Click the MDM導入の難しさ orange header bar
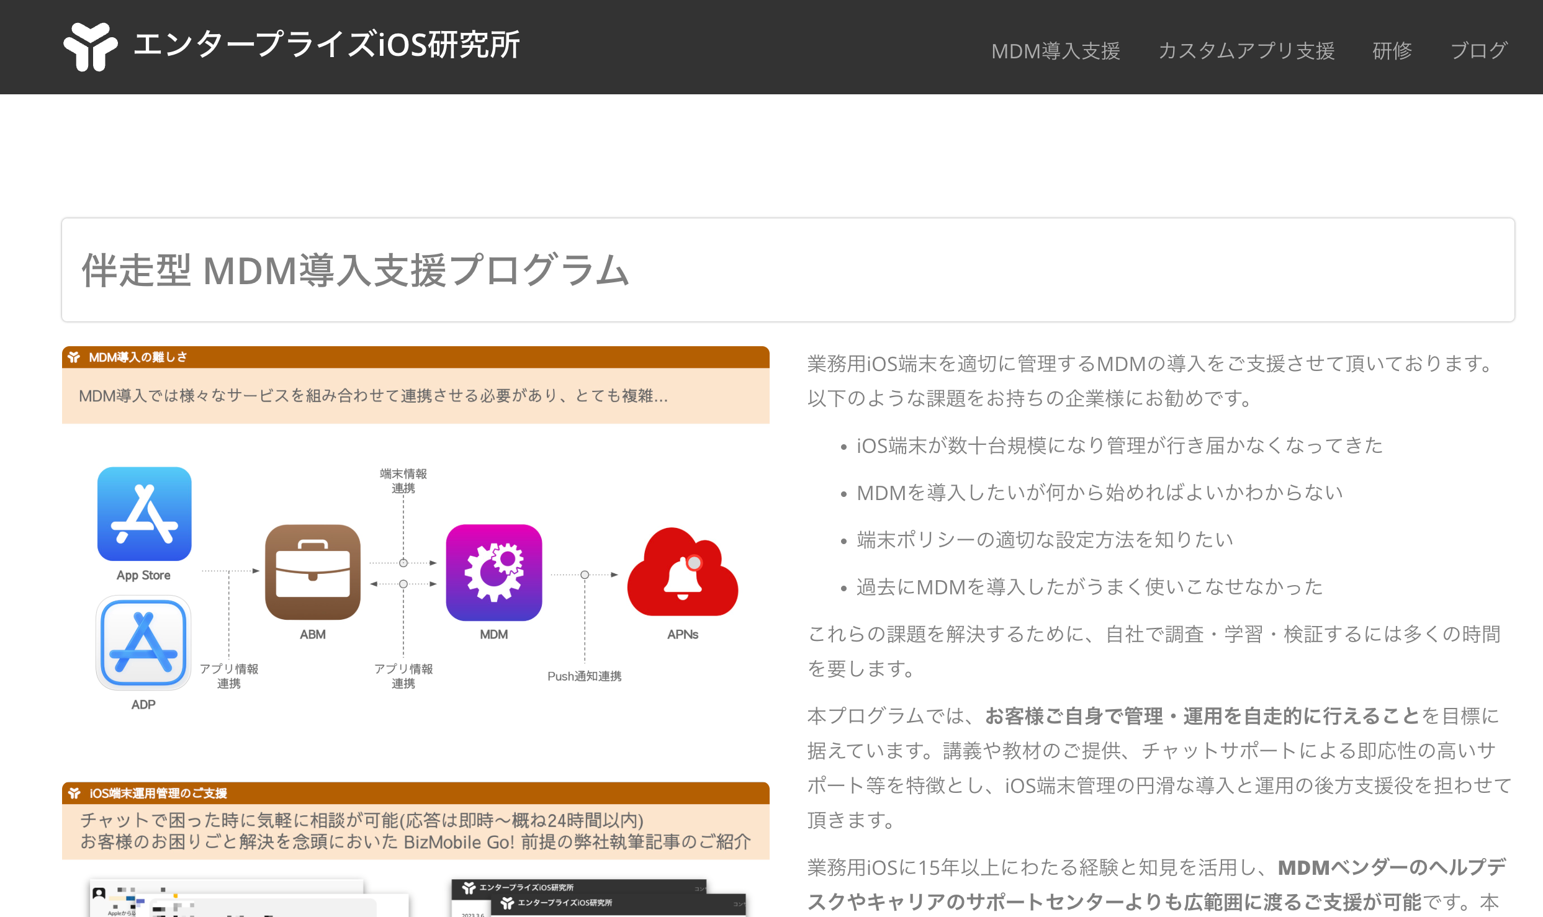Viewport: 1543px width, 917px height. coord(415,357)
